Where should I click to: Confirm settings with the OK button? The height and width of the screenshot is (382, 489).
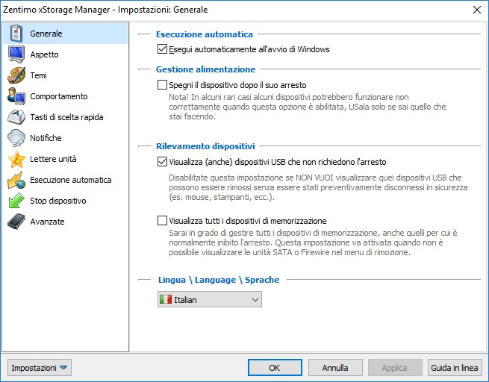coord(275,368)
